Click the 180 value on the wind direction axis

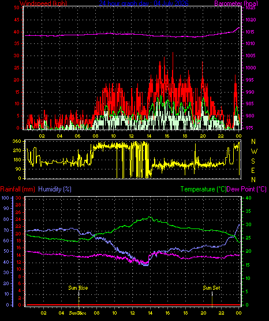click(17, 160)
